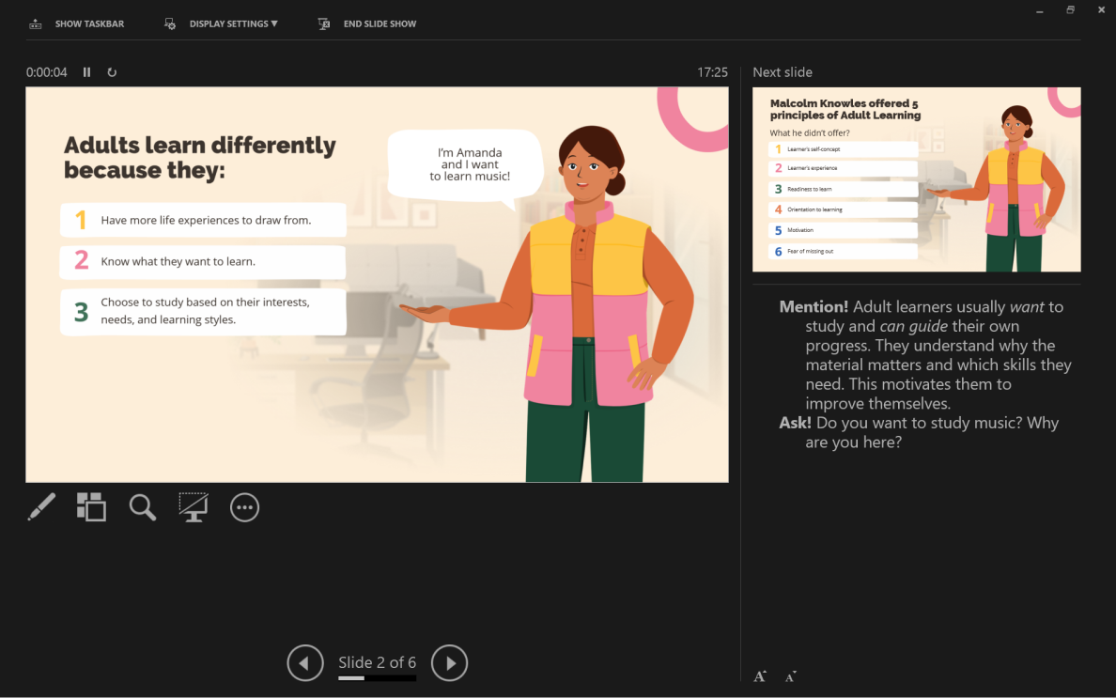Open the Display Settings dropdown

(234, 24)
